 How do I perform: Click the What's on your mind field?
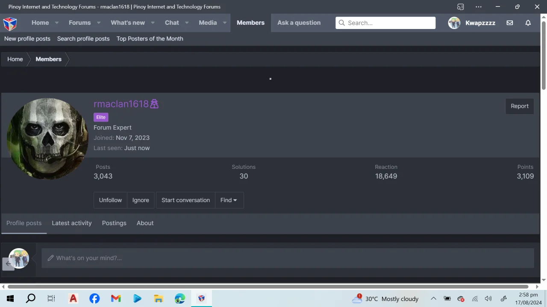[288, 258]
